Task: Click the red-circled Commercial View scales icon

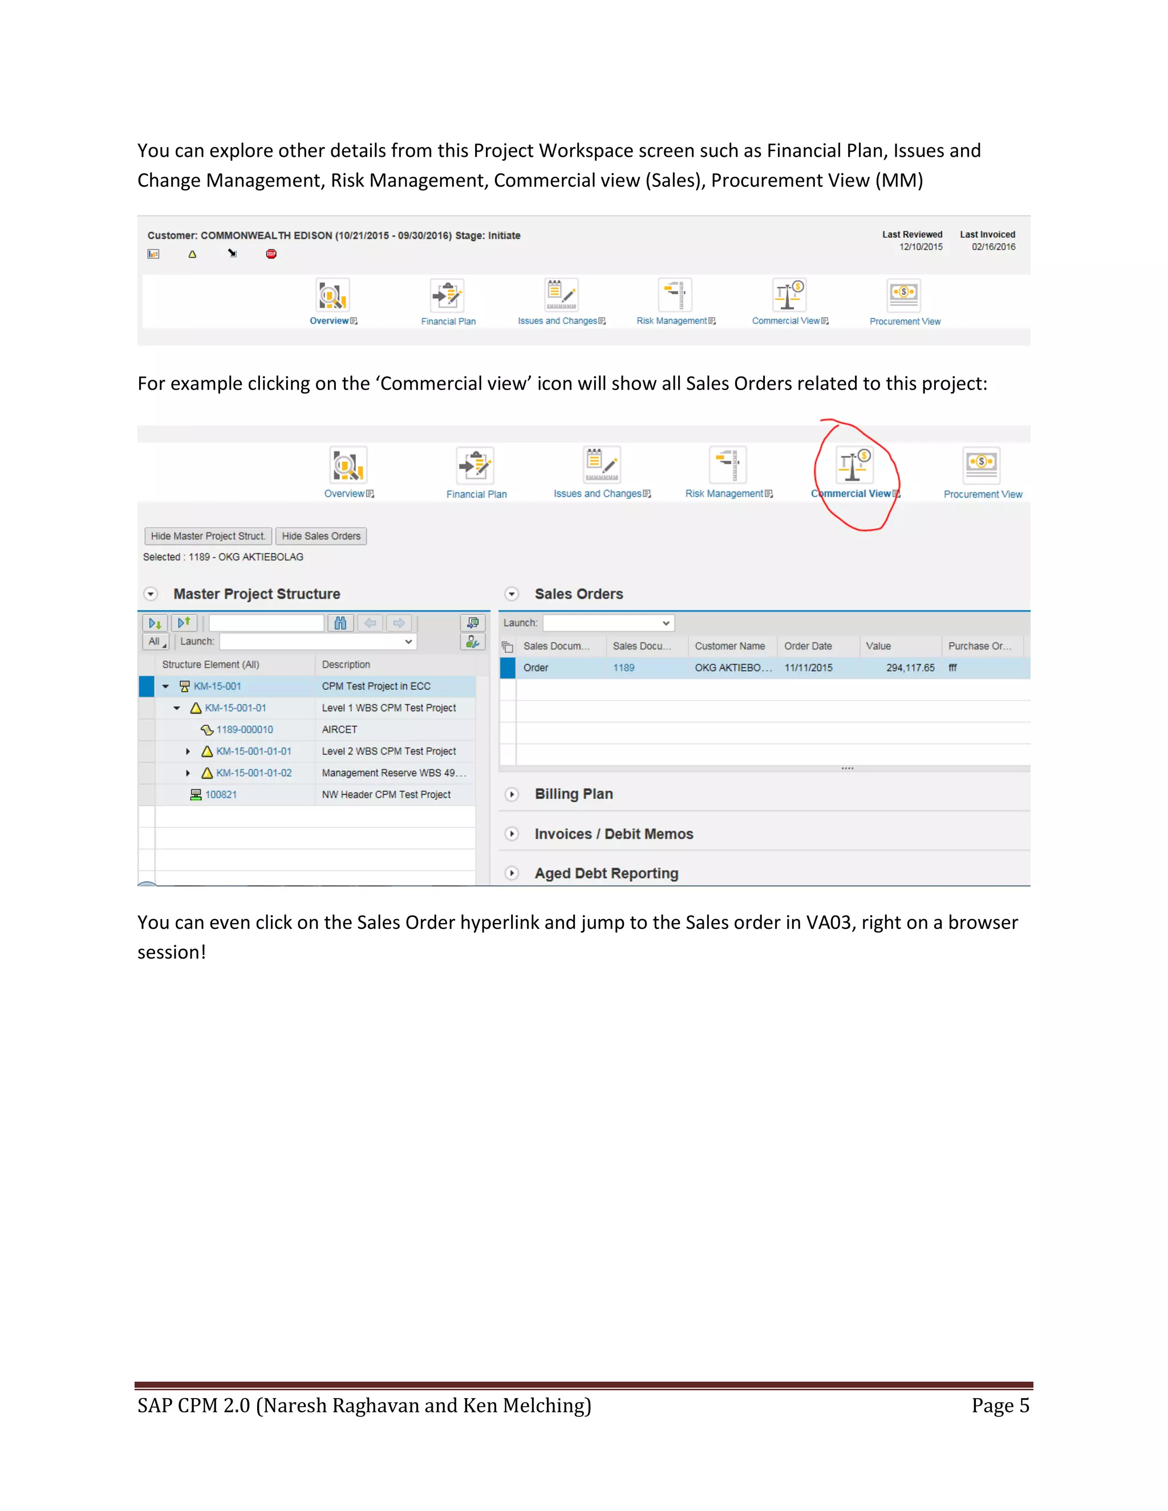Action: pos(854,465)
